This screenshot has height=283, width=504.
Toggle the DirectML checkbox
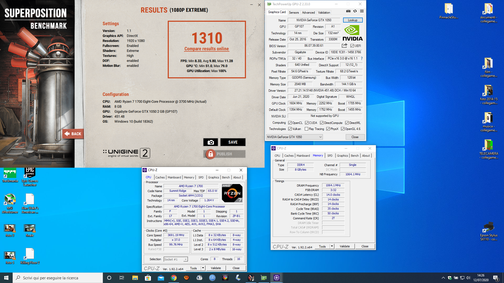click(347, 123)
